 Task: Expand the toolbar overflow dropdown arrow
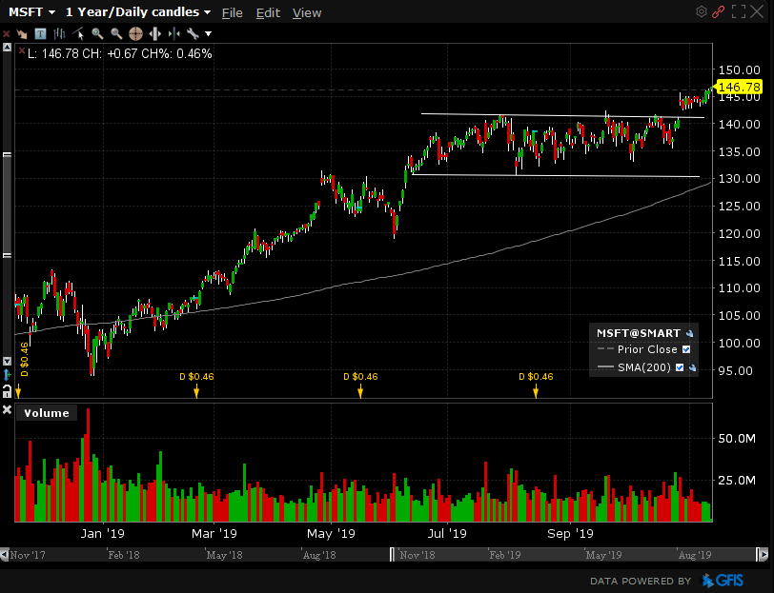coord(209,34)
